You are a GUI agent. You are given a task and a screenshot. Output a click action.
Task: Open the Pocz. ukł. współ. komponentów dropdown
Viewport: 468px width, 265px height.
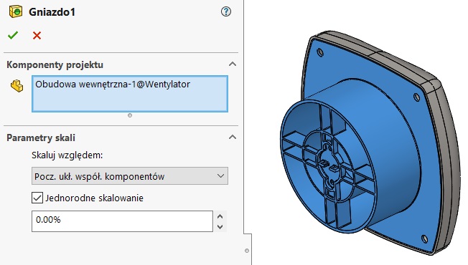(130, 176)
